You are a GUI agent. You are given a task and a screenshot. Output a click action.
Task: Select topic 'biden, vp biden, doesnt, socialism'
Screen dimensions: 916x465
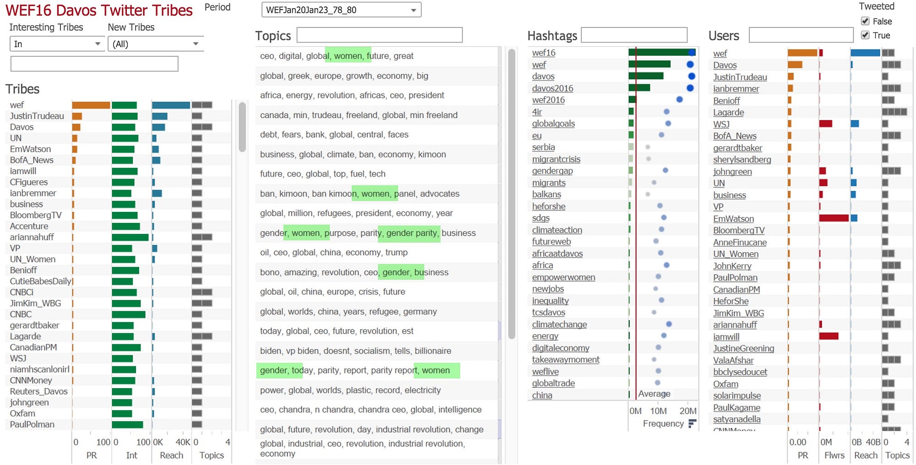(376, 351)
